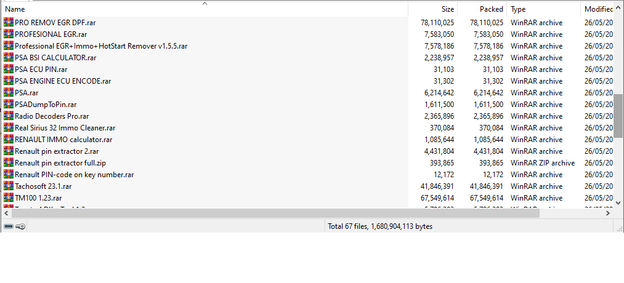Select the Radio Decoders Pro.rar file name

52,116
